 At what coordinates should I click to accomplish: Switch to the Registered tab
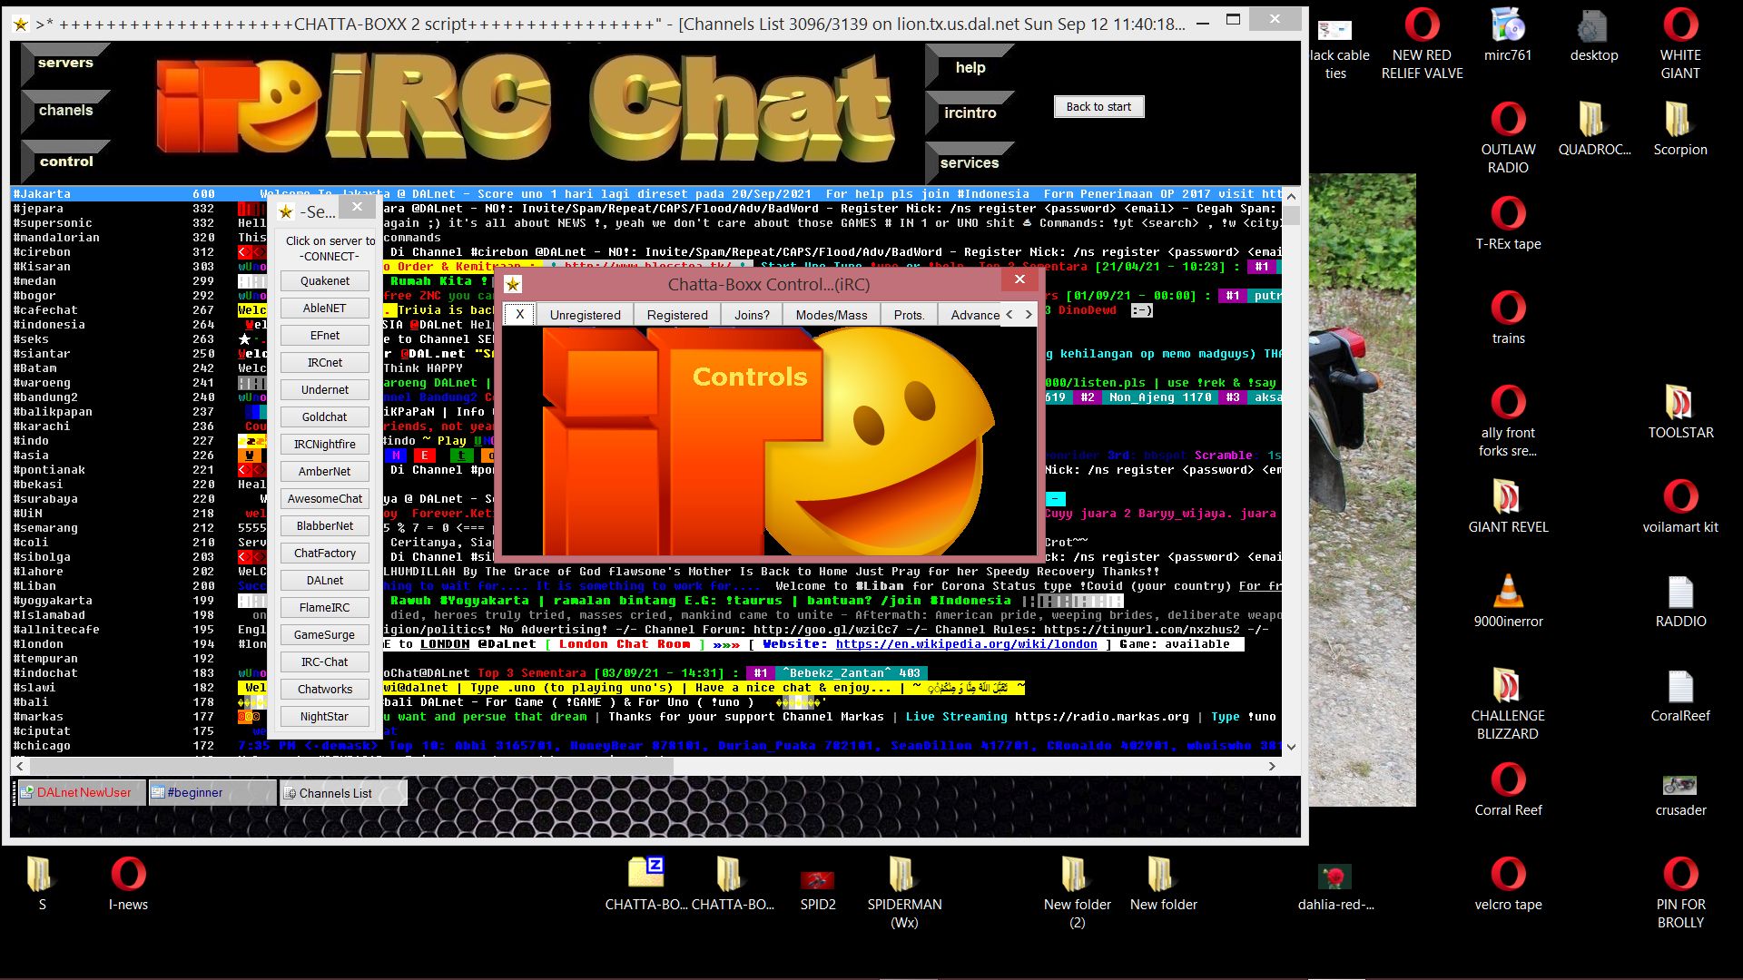[x=677, y=315]
